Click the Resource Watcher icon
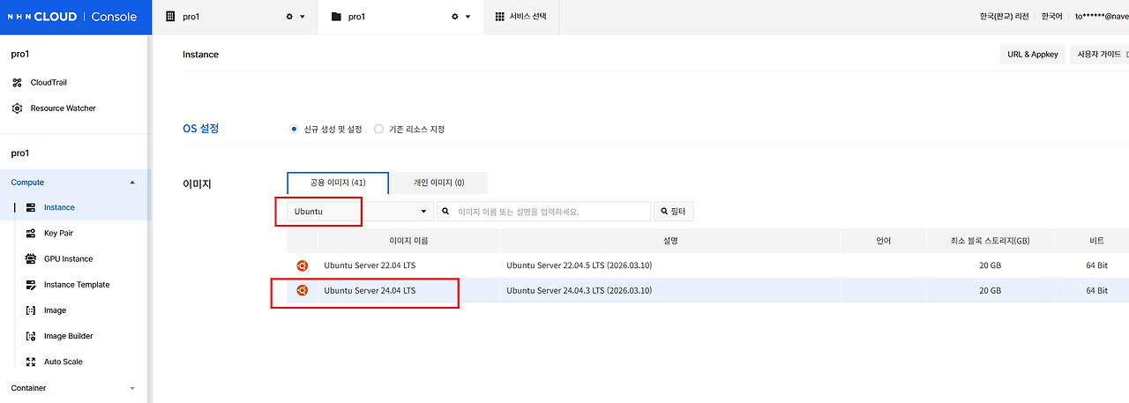 pyautogui.click(x=17, y=108)
